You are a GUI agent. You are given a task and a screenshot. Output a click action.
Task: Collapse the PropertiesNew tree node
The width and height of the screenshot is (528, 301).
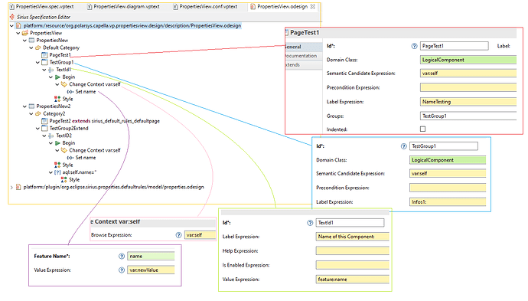[x=24, y=41]
